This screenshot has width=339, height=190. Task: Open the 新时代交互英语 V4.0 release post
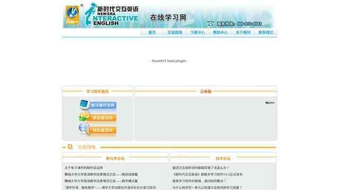pyautogui.click(x=207, y=174)
